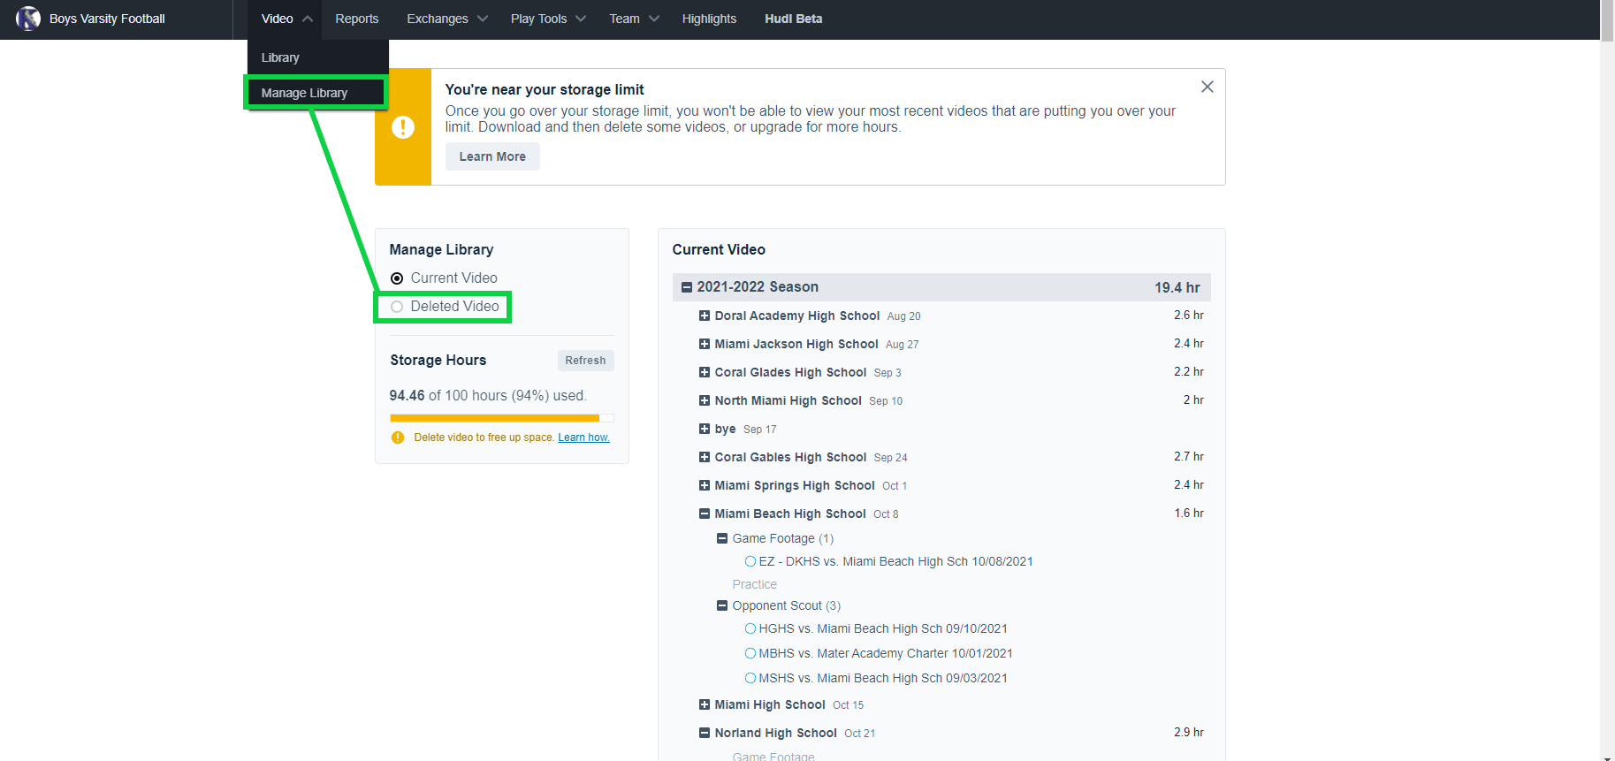
Task: Open the Exchanges dropdown menu
Action: pos(446,19)
